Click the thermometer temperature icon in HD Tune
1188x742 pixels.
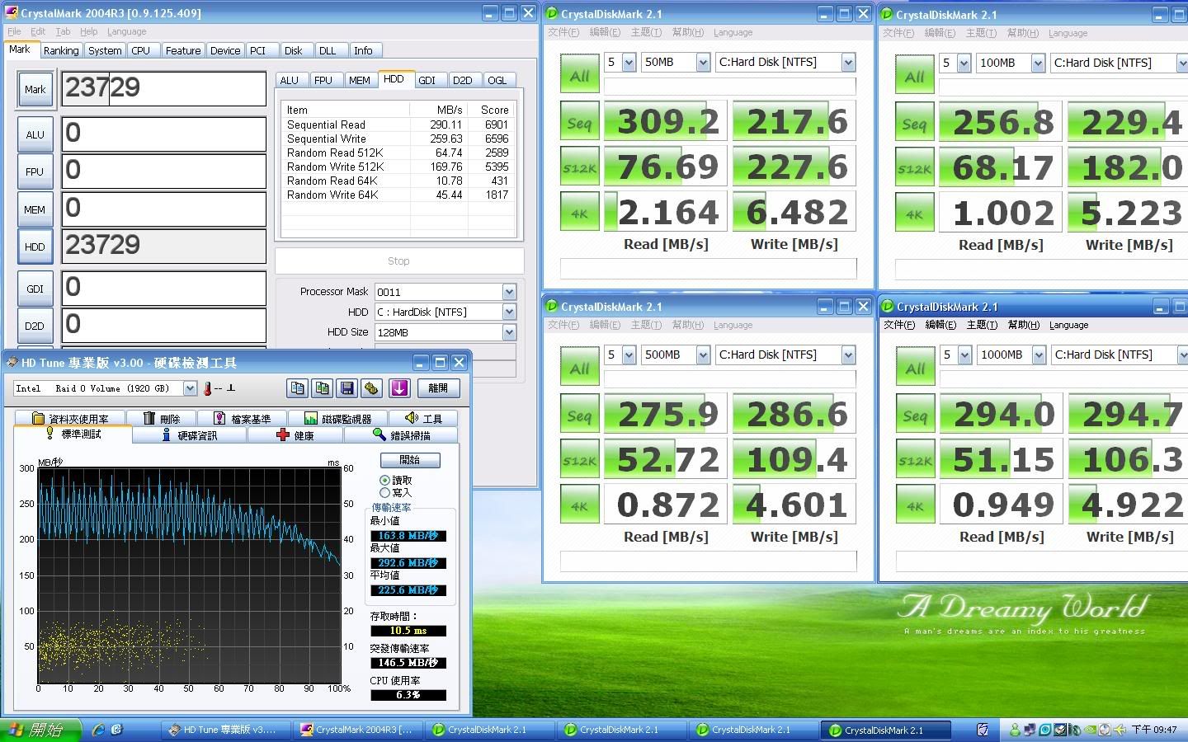[x=208, y=388]
